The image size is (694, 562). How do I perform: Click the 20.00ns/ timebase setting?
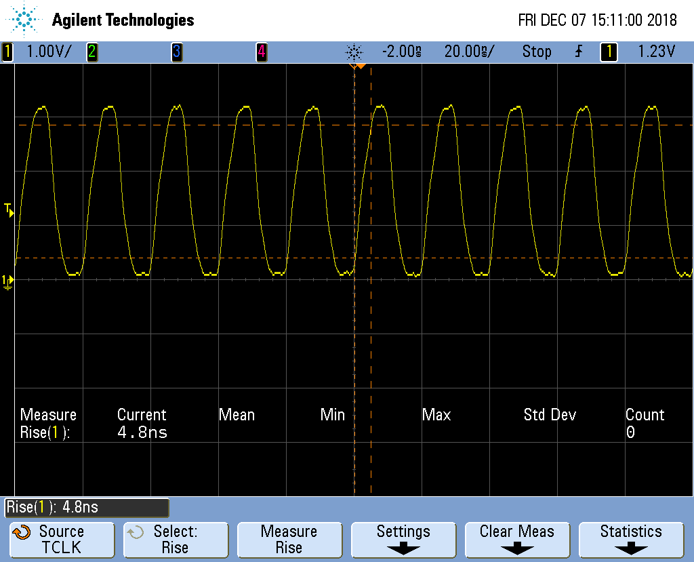(469, 52)
